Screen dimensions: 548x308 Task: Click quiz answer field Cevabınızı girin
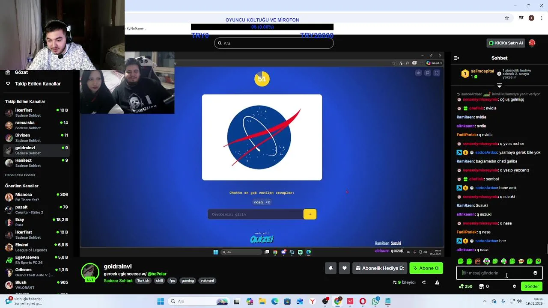(x=256, y=214)
